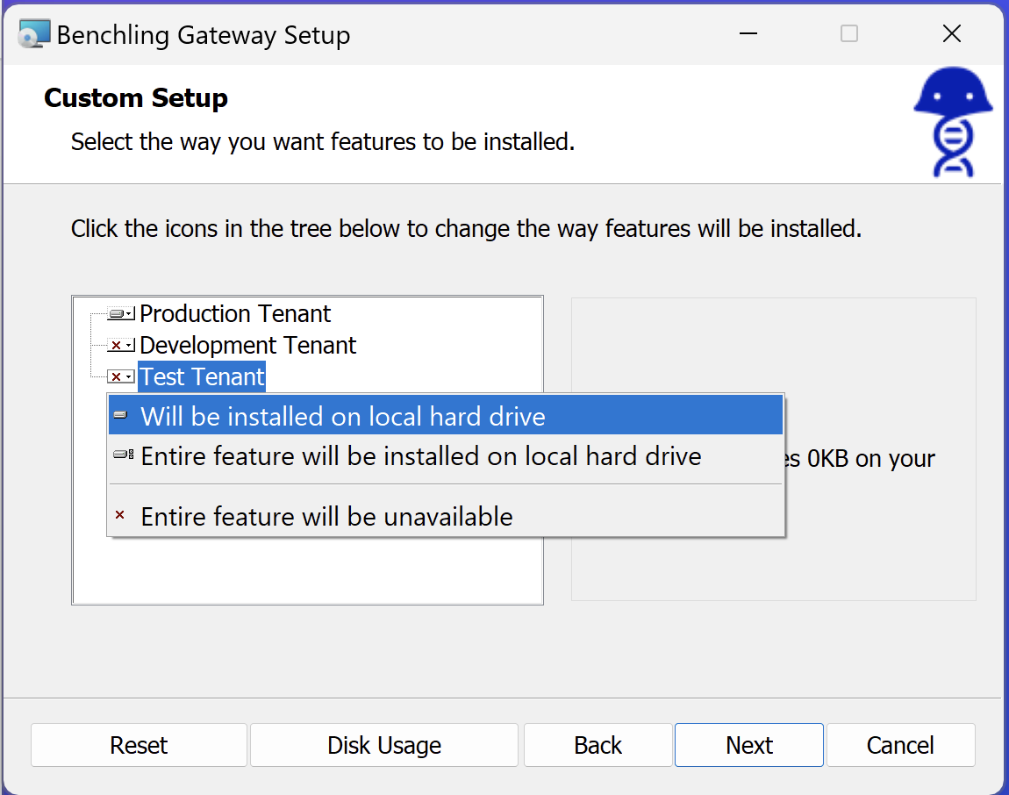Open the Disk Usage dialog
Viewport: 1009px width, 795px height.
click(x=384, y=745)
